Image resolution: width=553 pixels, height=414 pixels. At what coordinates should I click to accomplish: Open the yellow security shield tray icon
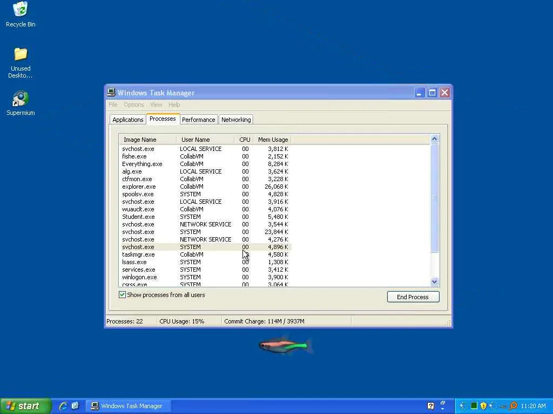click(483, 406)
